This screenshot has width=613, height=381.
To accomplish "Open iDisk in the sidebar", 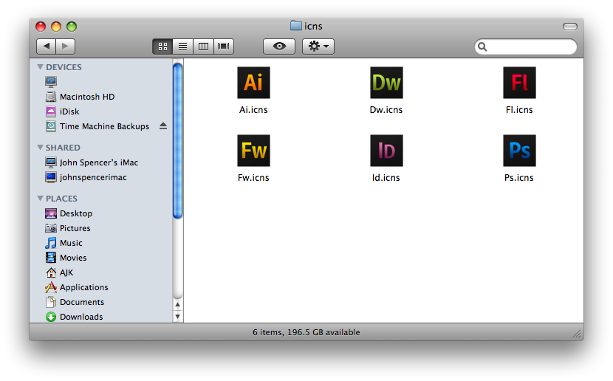I will pos(63,111).
